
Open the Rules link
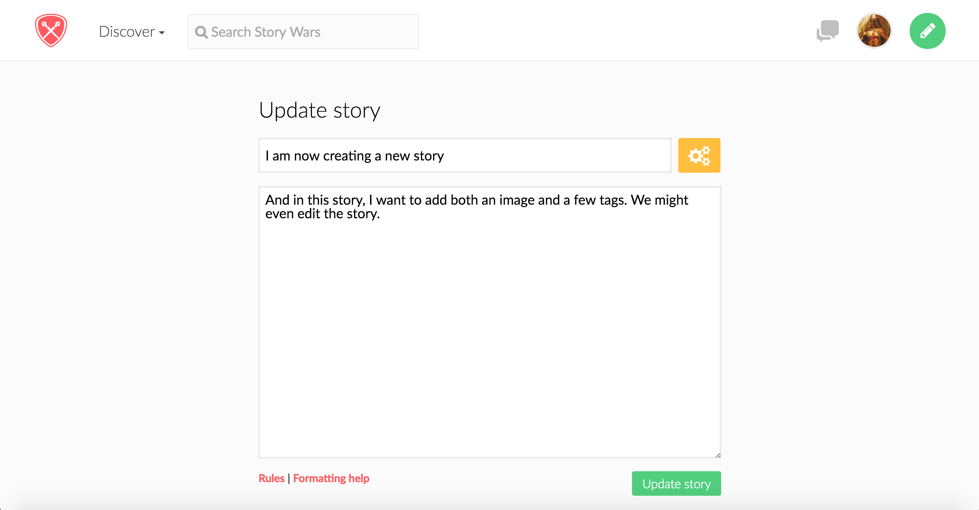[x=271, y=478]
